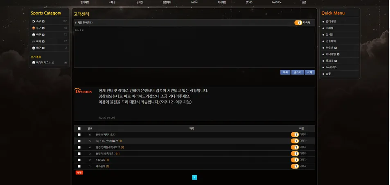Click the orange level 1 badge in the post header

(298, 22)
